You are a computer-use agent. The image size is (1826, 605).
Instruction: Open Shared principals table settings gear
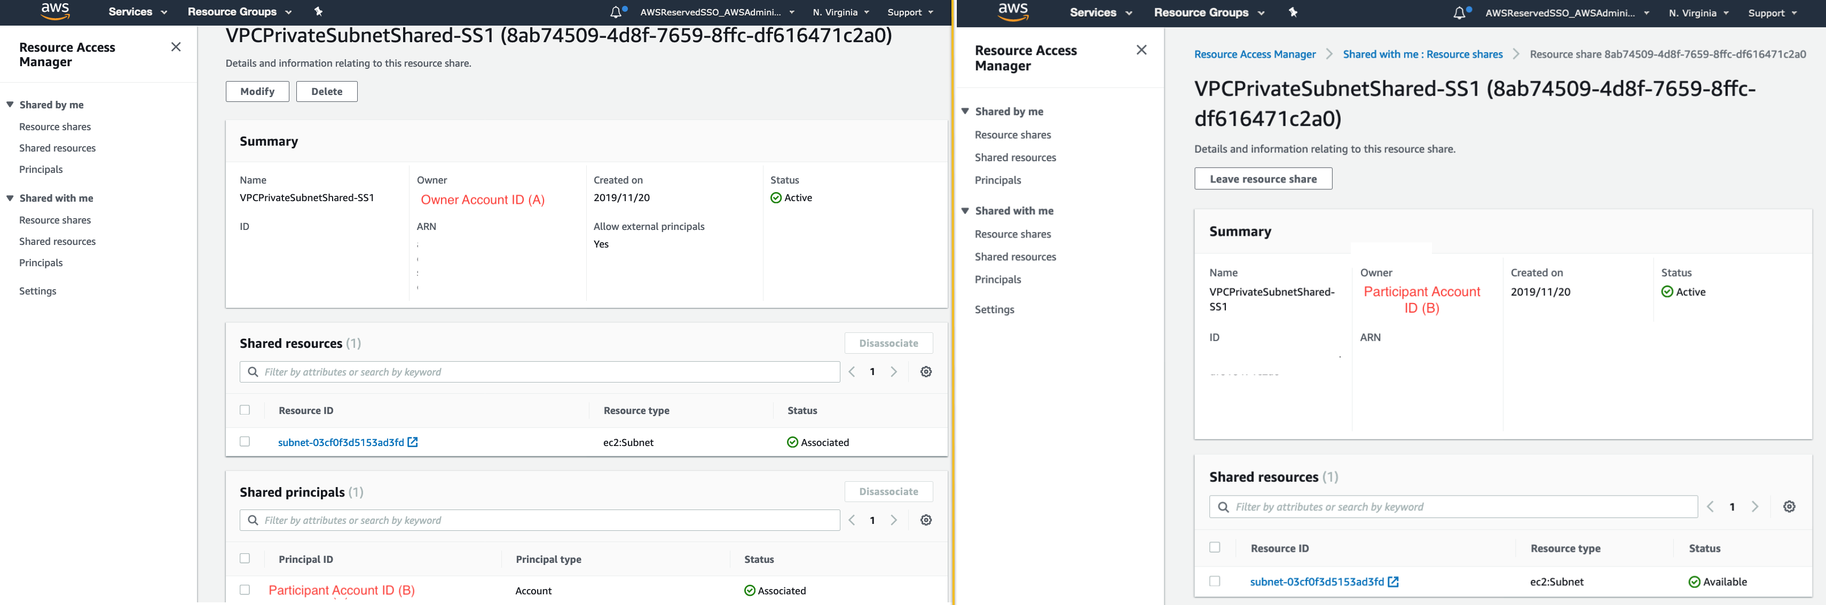tap(926, 520)
